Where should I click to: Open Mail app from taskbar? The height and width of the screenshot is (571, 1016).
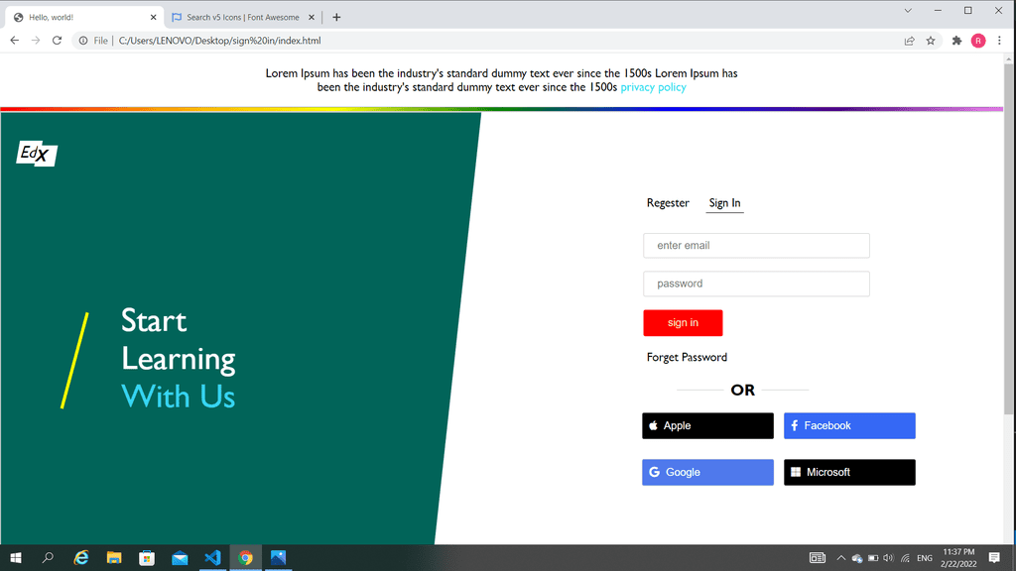point(180,557)
